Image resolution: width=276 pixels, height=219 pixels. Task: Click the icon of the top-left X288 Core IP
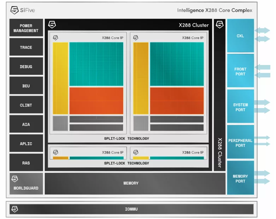click(55, 38)
